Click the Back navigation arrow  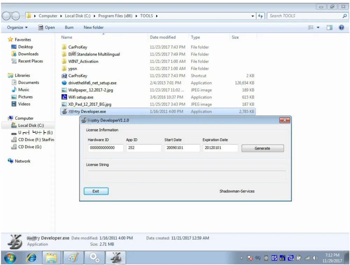click(6, 16)
